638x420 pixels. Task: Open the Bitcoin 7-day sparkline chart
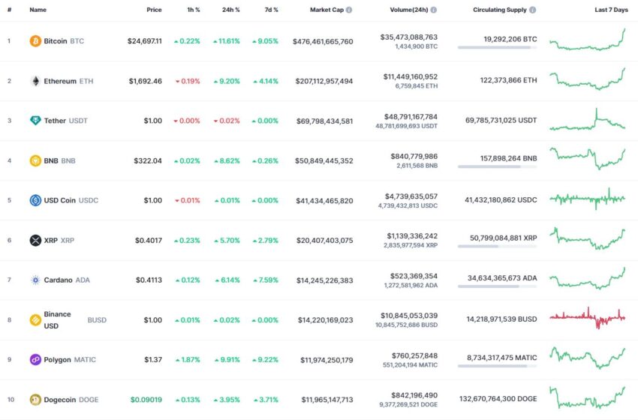[588, 40]
